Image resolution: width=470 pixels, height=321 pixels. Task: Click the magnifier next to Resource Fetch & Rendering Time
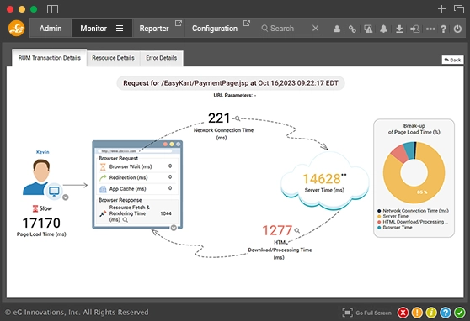pos(126,220)
